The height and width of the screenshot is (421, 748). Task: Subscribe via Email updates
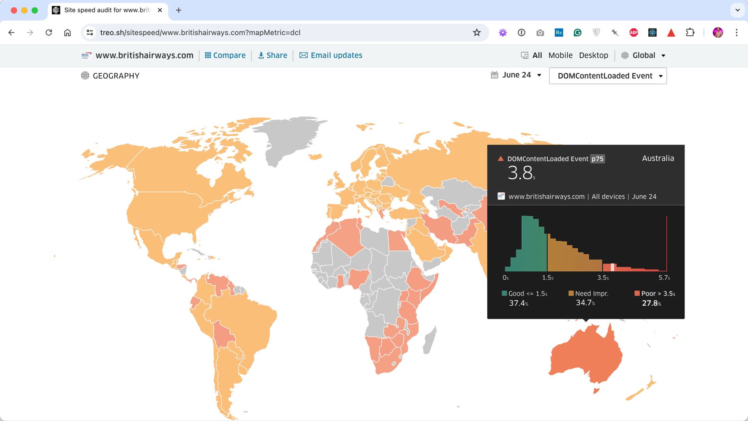click(x=331, y=55)
